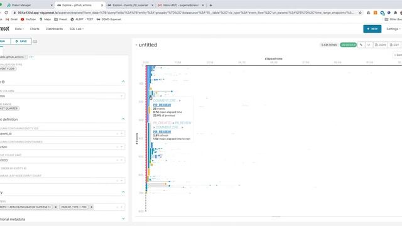The height and width of the screenshot is (226, 402).
Task: Open the YouTube bookmark
Action: pos(28,19)
